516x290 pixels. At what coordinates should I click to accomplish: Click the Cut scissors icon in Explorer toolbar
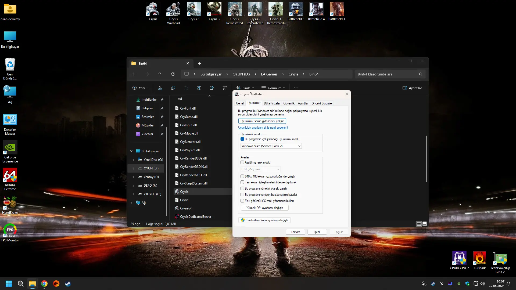(160, 88)
